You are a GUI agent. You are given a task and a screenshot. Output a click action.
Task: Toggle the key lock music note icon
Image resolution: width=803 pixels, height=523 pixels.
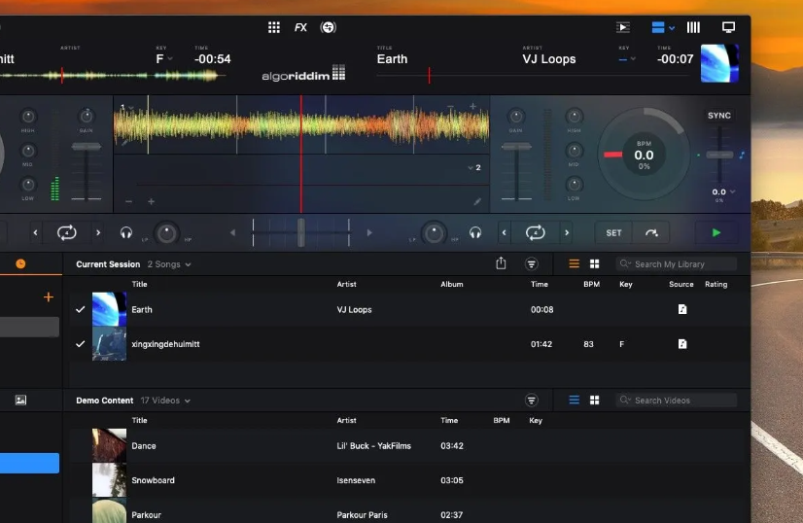(742, 155)
